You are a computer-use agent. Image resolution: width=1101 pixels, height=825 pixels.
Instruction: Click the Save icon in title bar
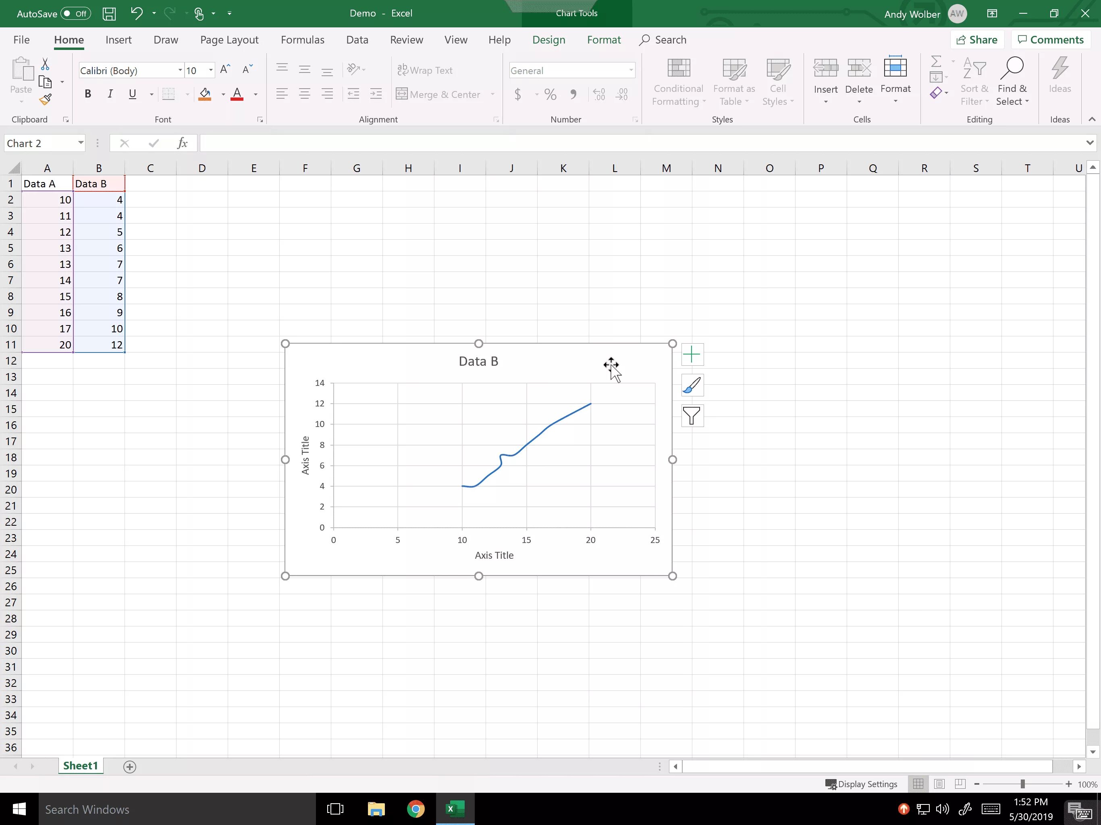[109, 13]
